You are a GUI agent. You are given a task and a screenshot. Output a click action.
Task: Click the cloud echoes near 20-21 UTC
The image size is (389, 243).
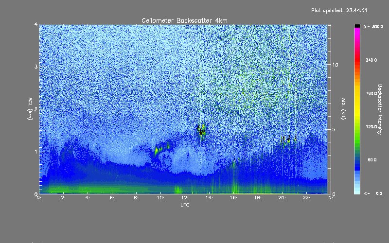(x=289, y=139)
